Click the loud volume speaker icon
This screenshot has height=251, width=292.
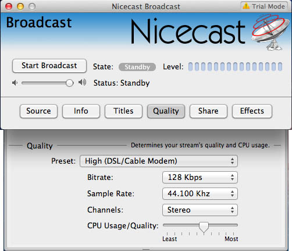[x=82, y=83]
